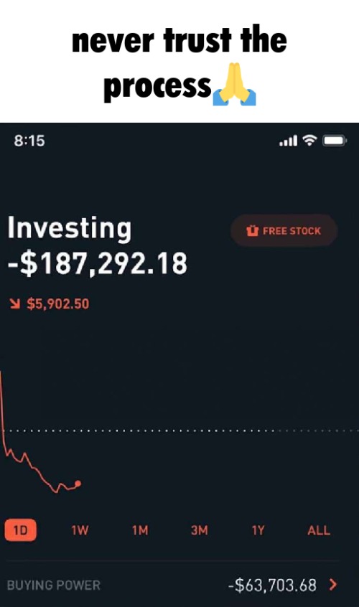
Task: Select the 1Y time range
Action: click(258, 530)
